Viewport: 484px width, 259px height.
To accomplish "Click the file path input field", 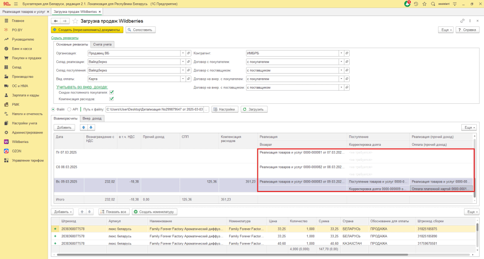I will 155,109.
